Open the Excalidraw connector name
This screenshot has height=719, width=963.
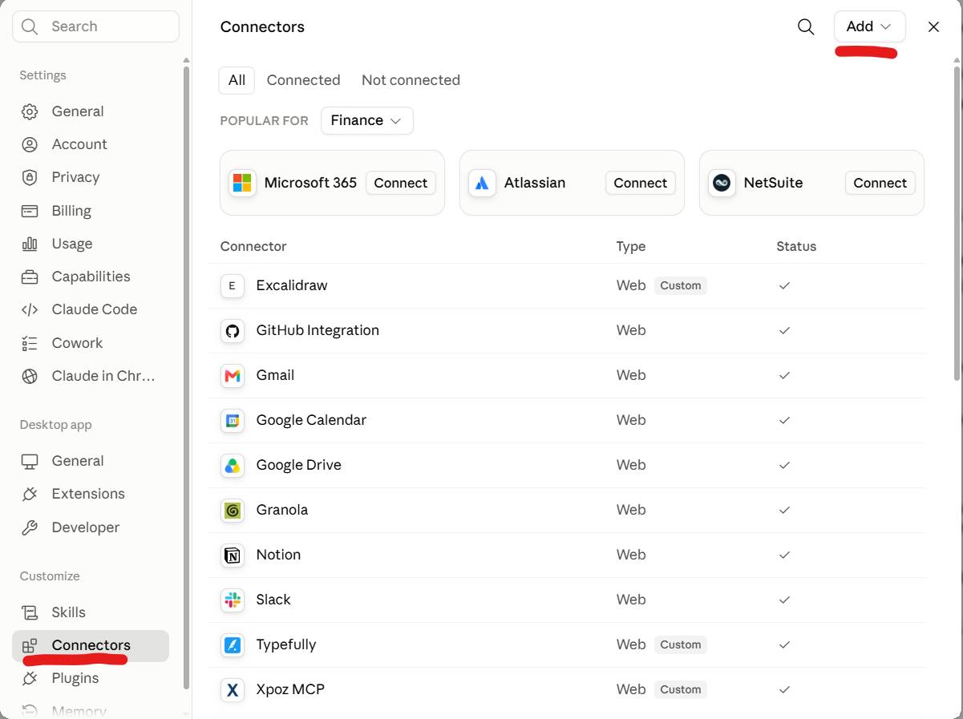click(x=292, y=285)
